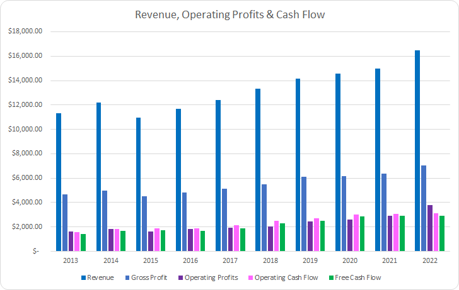Click the Free Cash Flow legend swatch
459x290 pixels.
click(332, 278)
